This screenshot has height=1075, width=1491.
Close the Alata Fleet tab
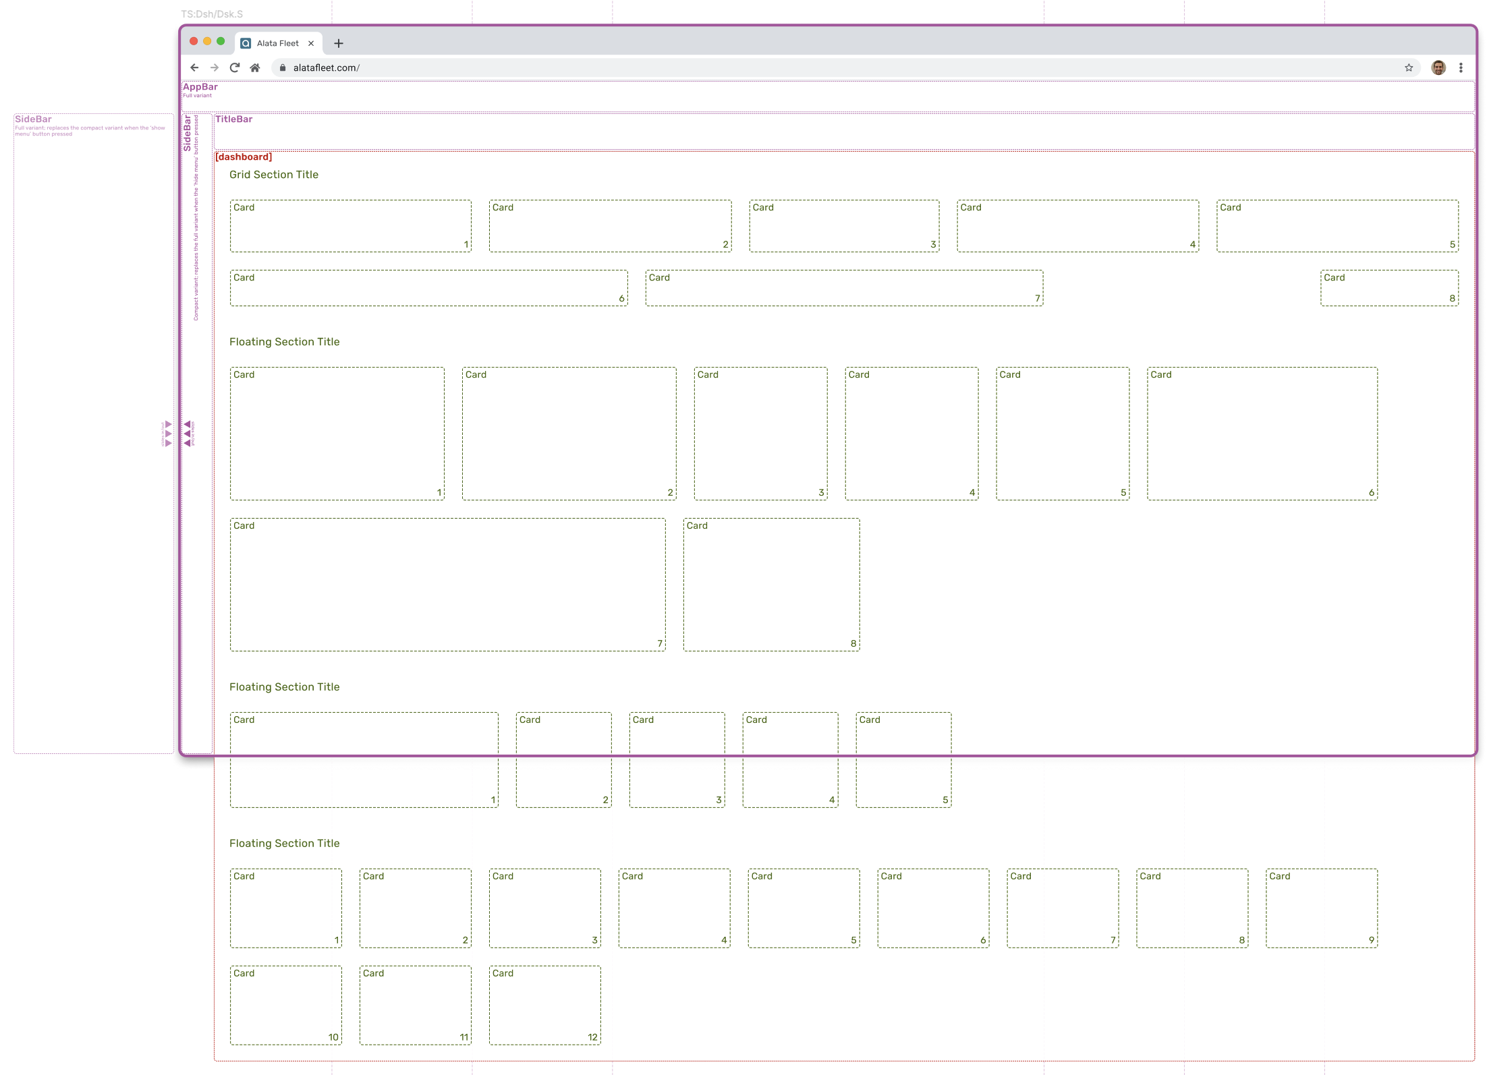311,43
